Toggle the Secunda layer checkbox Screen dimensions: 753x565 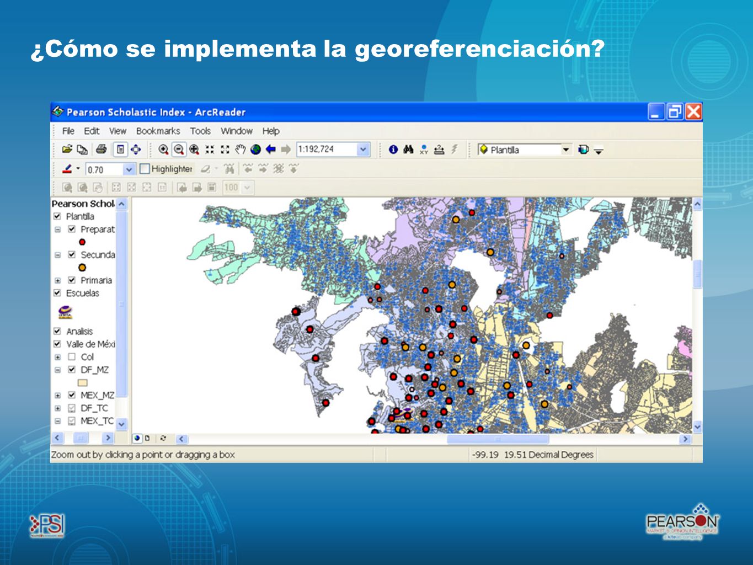click(71, 254)
